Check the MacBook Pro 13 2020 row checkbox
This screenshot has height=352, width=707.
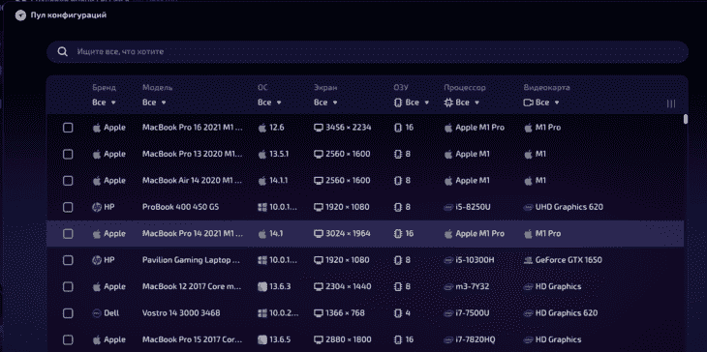[x=68, y=155]
